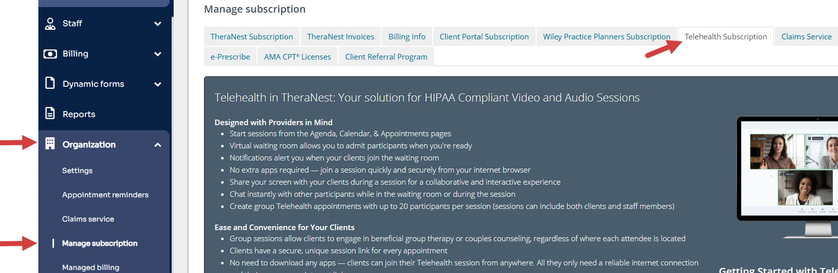Click 'Start sessions from the Agenda' bullet
The height and width of the screenshot is (273, 838).
pos(340,133)
